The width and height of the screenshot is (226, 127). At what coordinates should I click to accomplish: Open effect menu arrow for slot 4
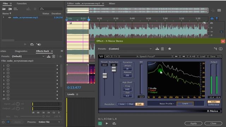(57, 77)
